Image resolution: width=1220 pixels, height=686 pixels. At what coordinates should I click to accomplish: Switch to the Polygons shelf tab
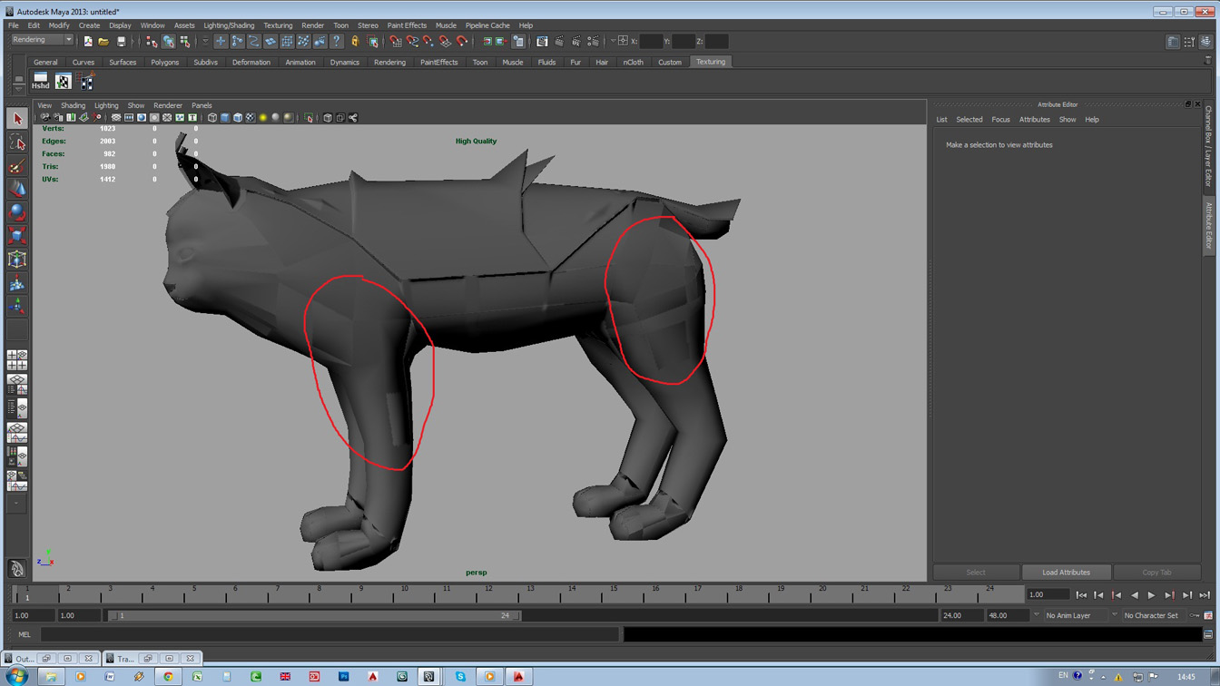[x=164, y=63]
